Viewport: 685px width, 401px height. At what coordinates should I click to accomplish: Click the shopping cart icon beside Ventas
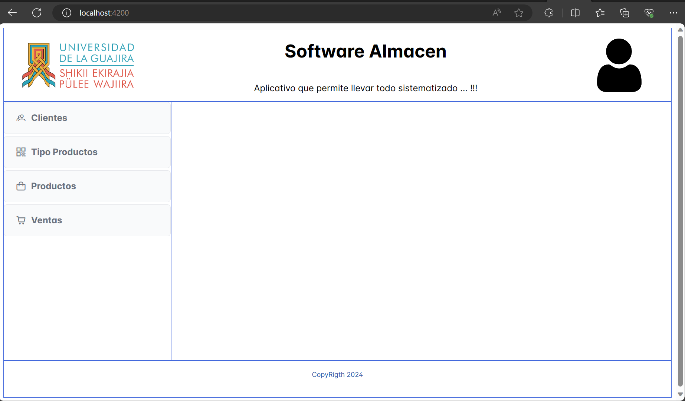21,220
